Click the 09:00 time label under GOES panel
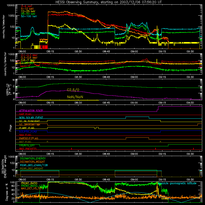 pos(134,103)
